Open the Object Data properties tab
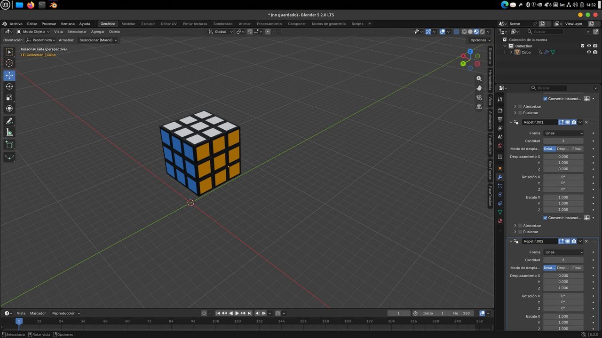The height and width of the screenshot is (338, 602). tap(500, 212)
